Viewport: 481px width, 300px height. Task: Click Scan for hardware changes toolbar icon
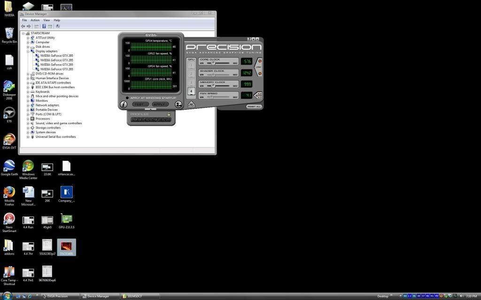click(58, 26)
